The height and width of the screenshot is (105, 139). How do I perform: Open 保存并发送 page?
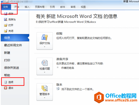click(x=12, y=68)
